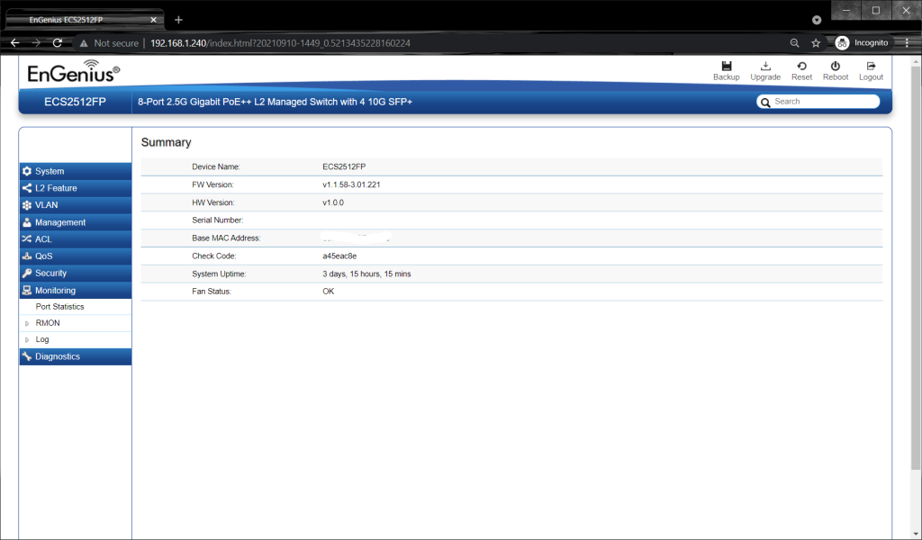The height and width of the screenshot is (540, 922).
Task: Click the Summary heading
Action: [x=166, y=142]
